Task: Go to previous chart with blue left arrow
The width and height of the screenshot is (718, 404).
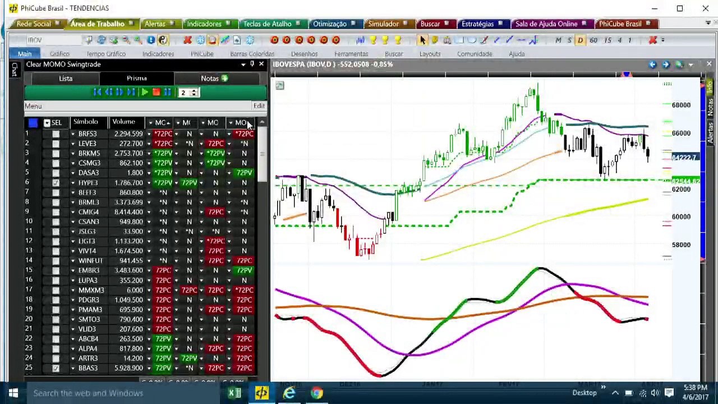Action: 652,65
